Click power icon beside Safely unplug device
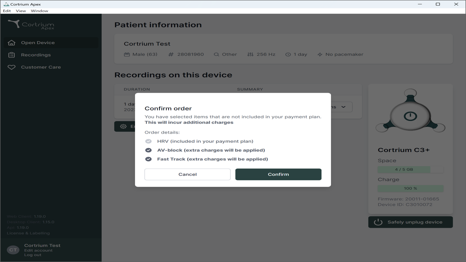This screenshot has height=262, width=466. (x=378, y=222)
